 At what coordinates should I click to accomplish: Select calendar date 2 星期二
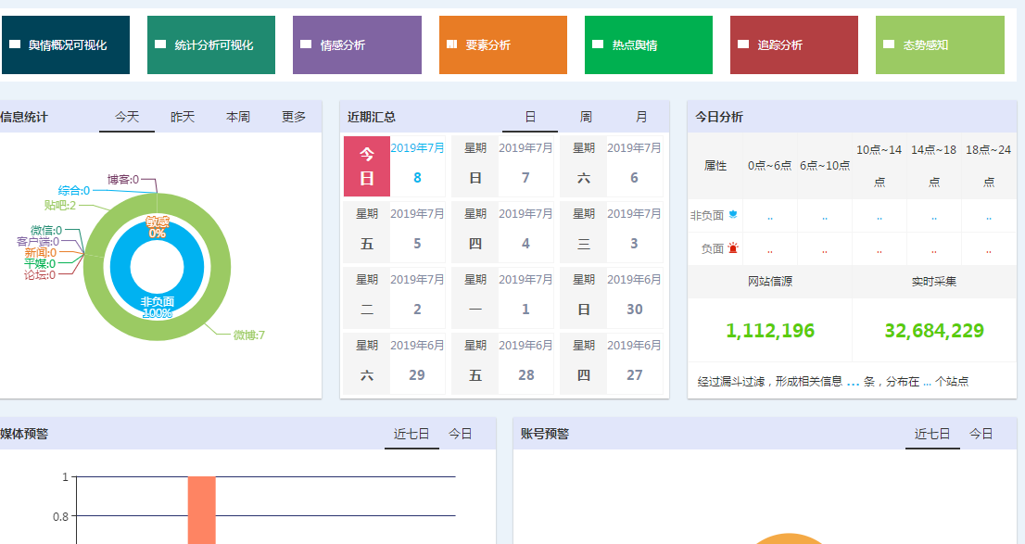(x=394, y=297)
